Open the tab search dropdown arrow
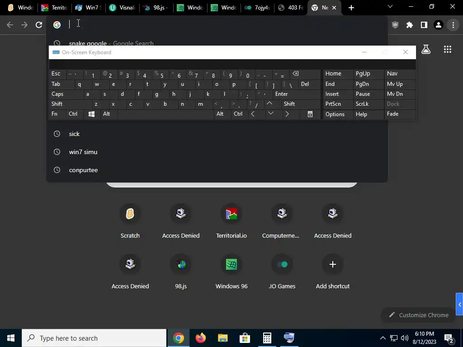463x347 pixels. point(390,6)
